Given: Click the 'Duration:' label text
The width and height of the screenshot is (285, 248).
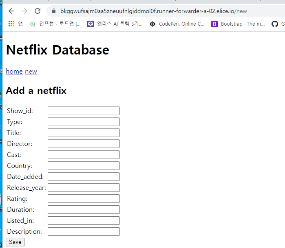Looking at the screenshot, I should (20, 209).
